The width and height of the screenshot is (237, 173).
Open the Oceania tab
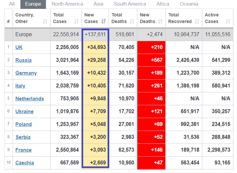(189, 4)
